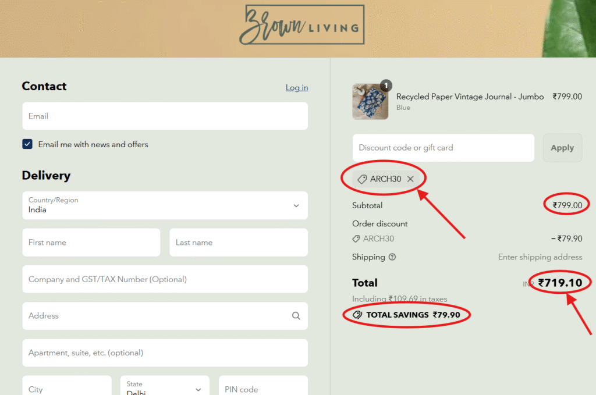The width and height of the screenshot is (596, 395).
Task: Select the First name input field
Action: (91, 242)
